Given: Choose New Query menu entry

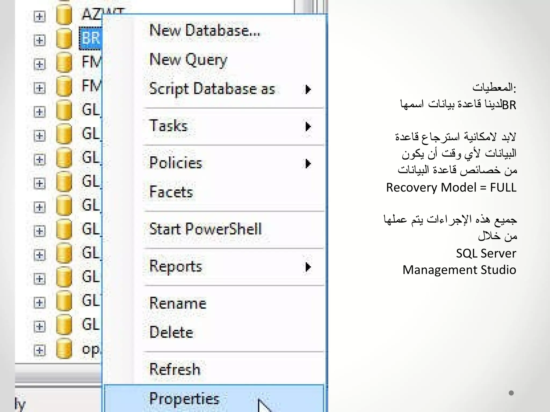Looking at the screenshot, I should coord(214,60).
